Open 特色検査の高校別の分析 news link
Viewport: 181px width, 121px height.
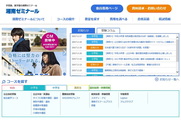click(x=137, y=36)
